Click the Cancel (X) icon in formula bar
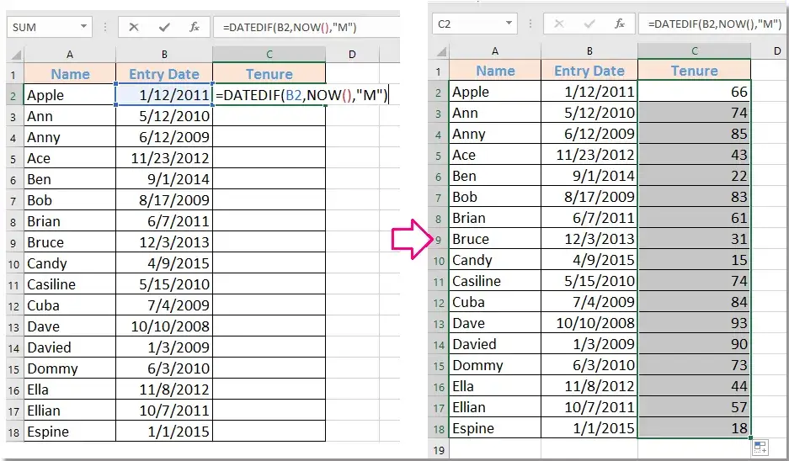 133,27
